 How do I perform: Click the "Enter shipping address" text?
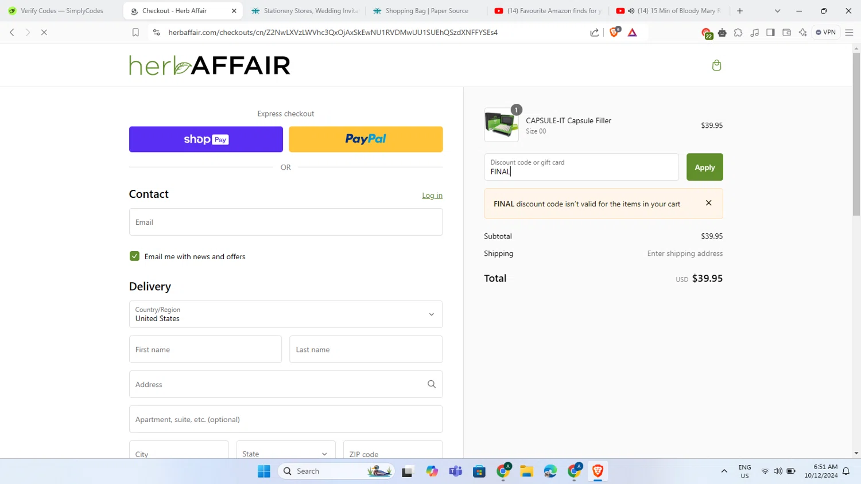tap(685, 253)
